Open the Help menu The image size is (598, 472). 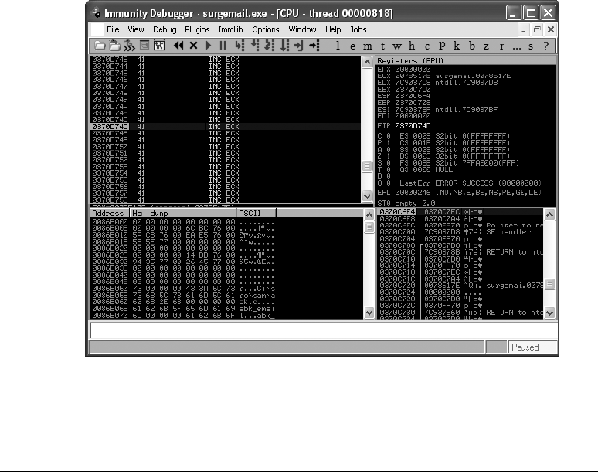tap(333, 29)
